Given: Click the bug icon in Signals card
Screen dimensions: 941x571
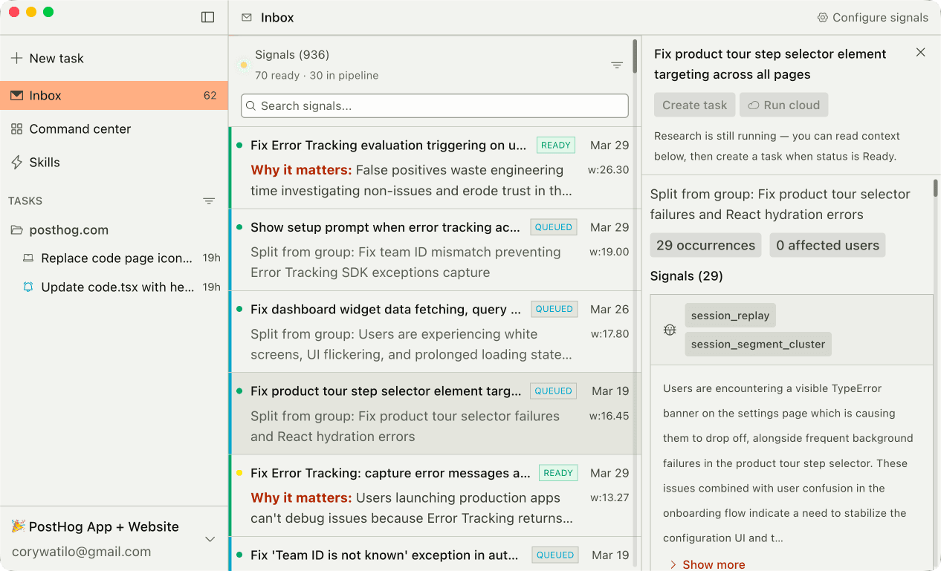Looking at the screenshot, I should pyautogui.click(x=670, y=330).
